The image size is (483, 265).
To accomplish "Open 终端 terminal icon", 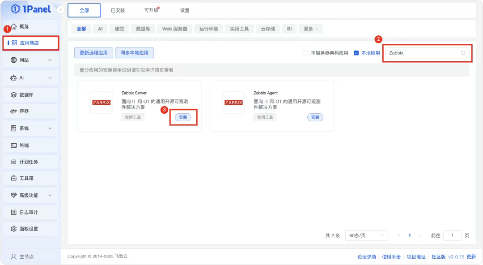I will 13,145.
